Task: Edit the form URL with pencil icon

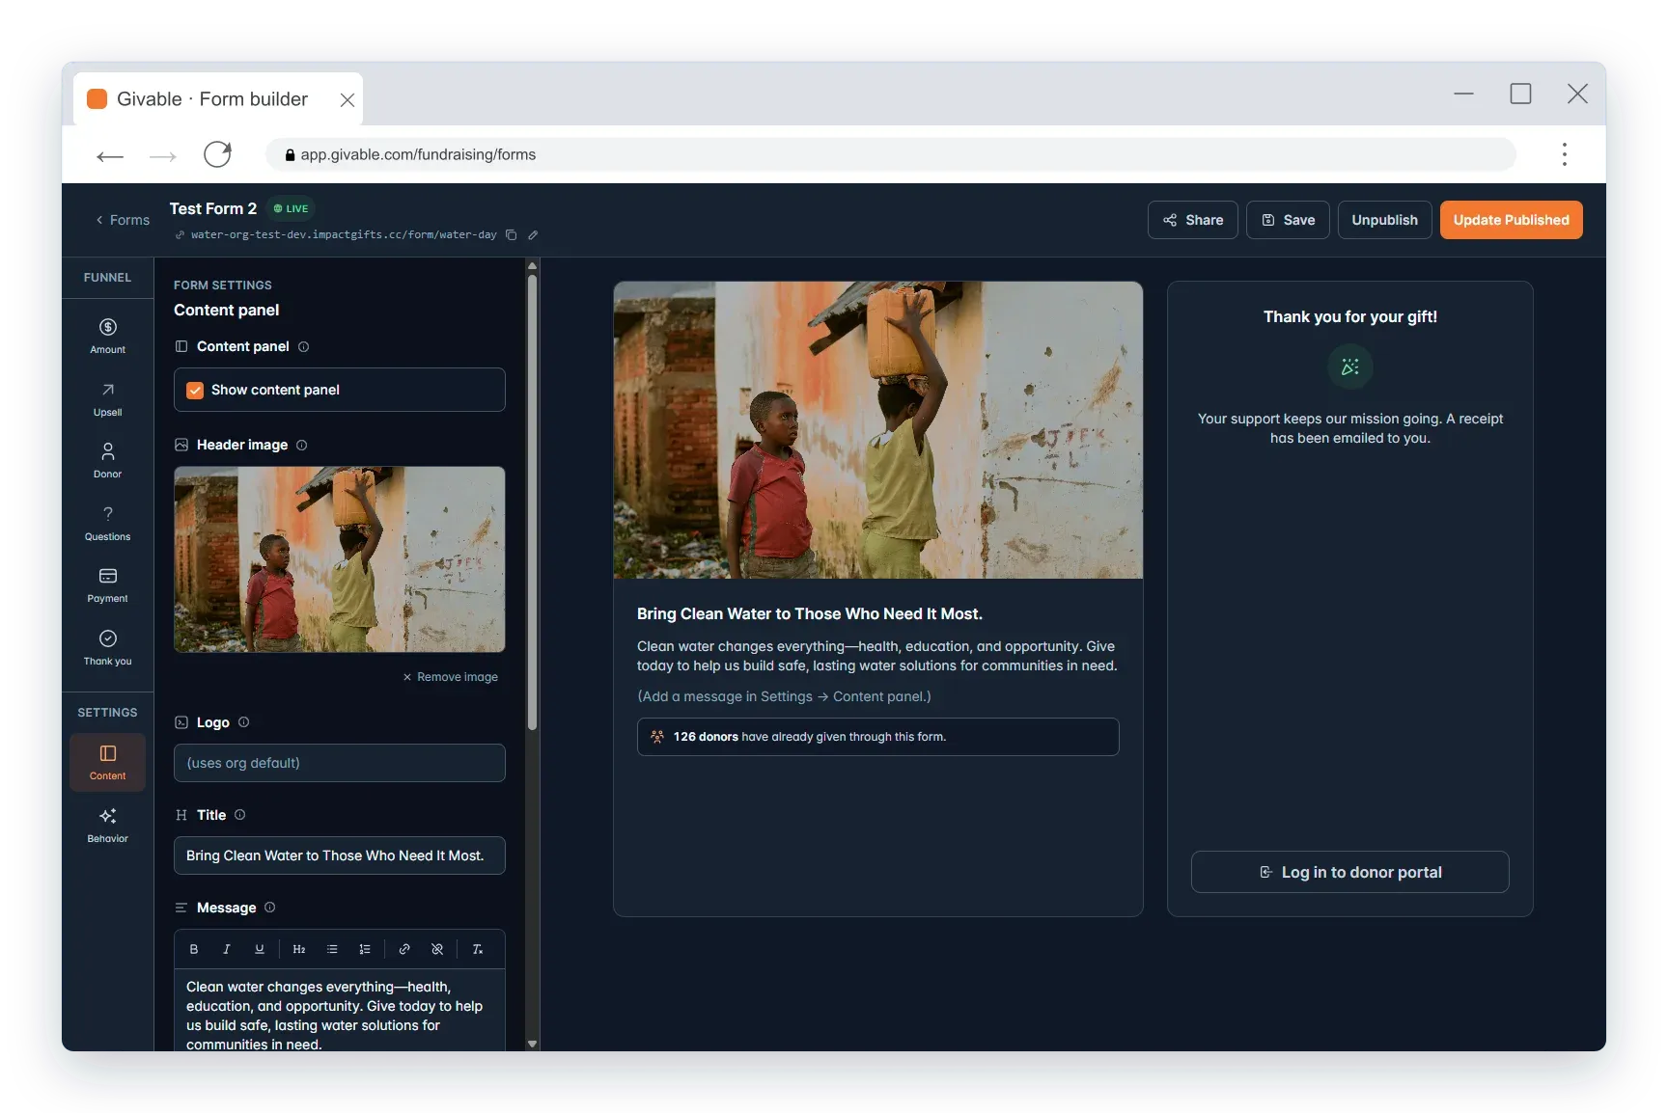Action: pos(533,234)
